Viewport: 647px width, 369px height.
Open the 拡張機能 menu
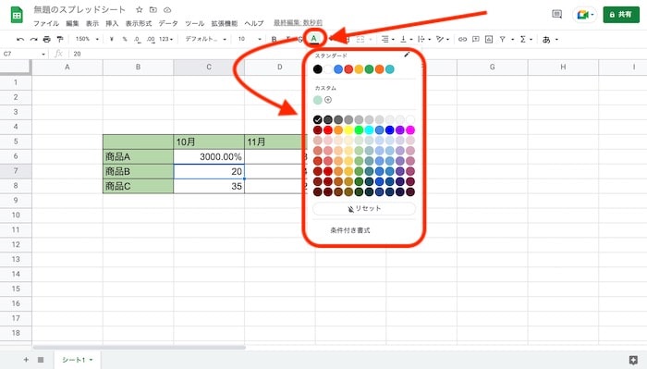tap(225, 23)
